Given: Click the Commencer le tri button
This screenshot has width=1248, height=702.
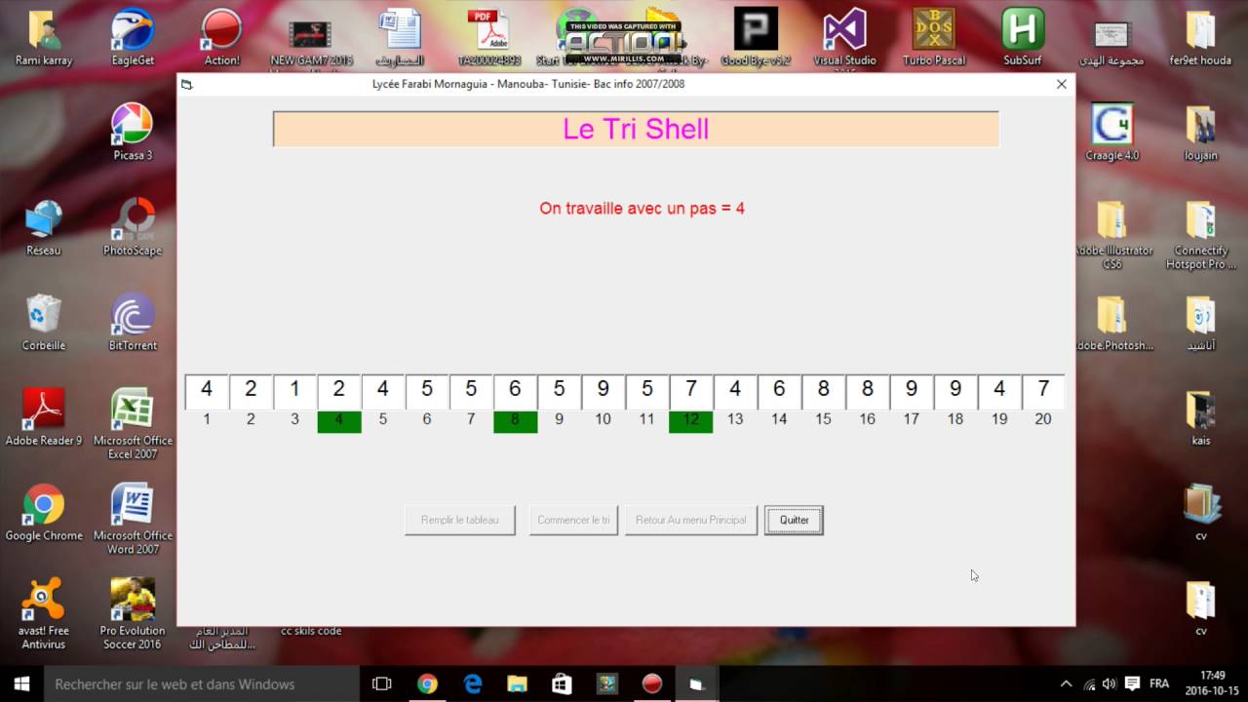Looking at the screenshot, I should [x=573, y=520].
